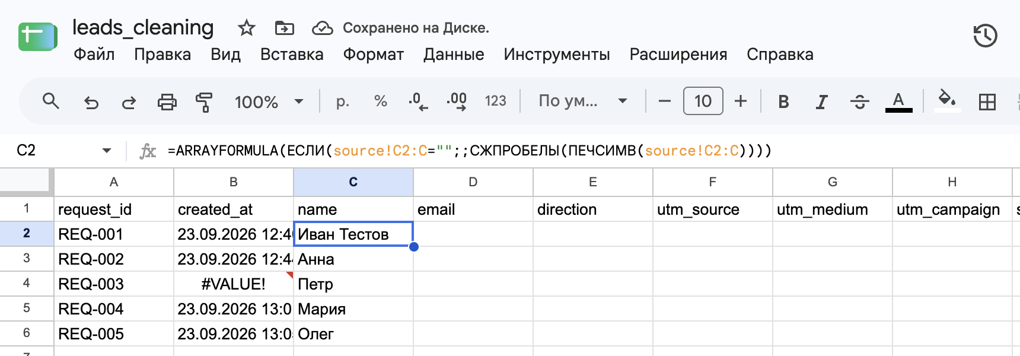Decrease font size with minus
Screen dimensions: 1020x356
[x=665, y=101]
